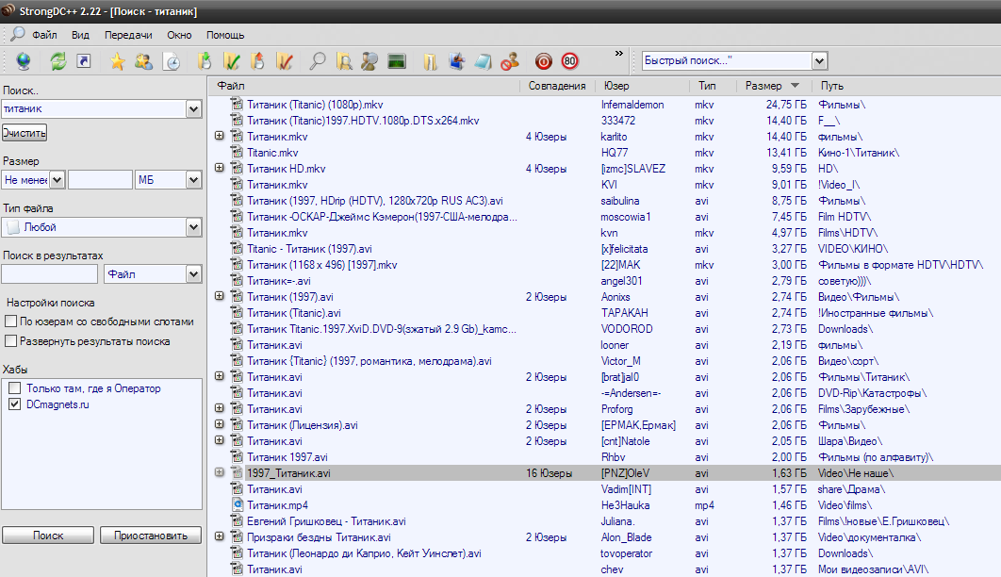The height and width of the screenshot is (577, 1001).
Task: Check the expand search results option
Action: tap(11, 341)
